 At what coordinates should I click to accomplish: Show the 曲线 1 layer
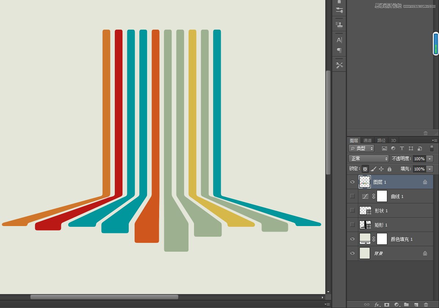point(352,196)
